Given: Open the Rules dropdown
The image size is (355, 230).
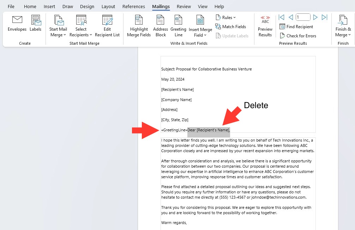Looking at the screenshot, I should point(226,17).
